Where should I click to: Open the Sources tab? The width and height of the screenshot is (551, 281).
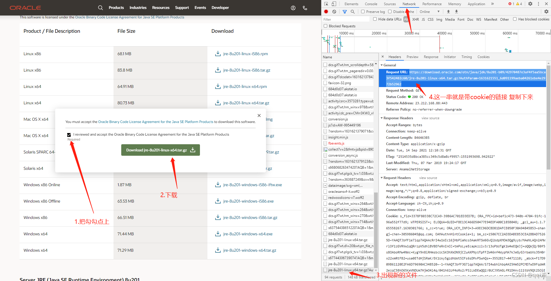tap(390, 4)
